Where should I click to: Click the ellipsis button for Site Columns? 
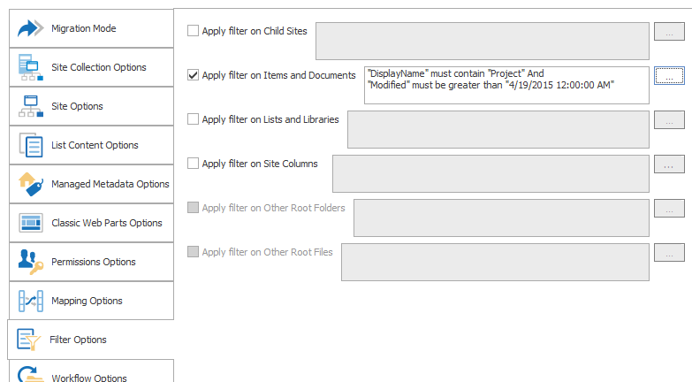pos(669,164)
